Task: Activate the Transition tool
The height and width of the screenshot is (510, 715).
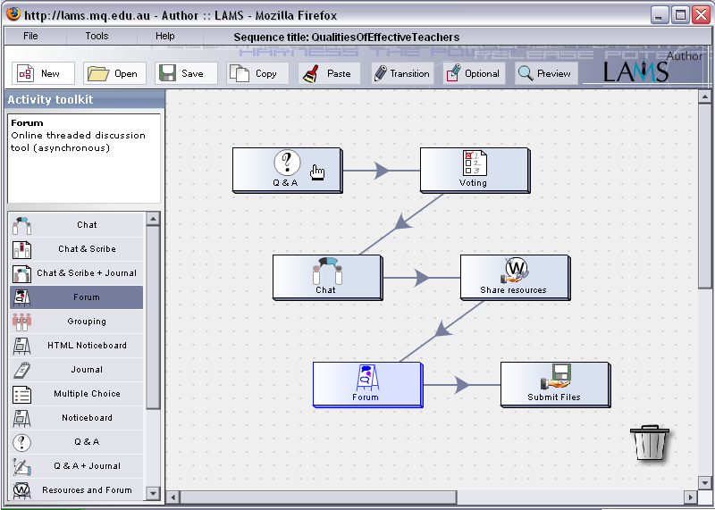Action: [x=402, y=73]
